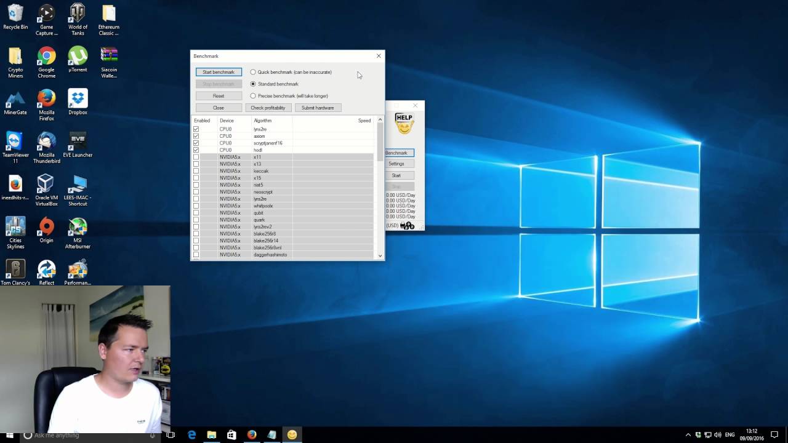Open Dropbox desktop shortcut
The image size is (788, 443).
point(78,103)
